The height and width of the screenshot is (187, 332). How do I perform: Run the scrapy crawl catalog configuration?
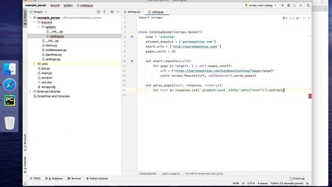[283, 5]
